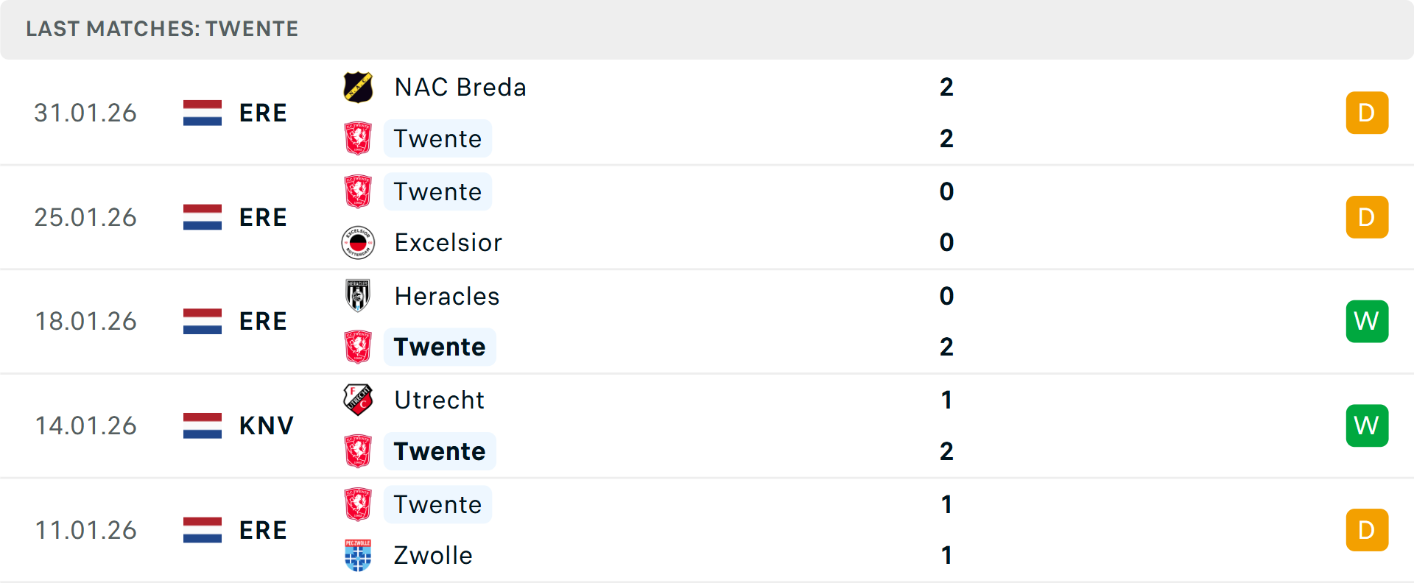
Task: Click the win badge for Heracles match
Action: coord(1367,321)
